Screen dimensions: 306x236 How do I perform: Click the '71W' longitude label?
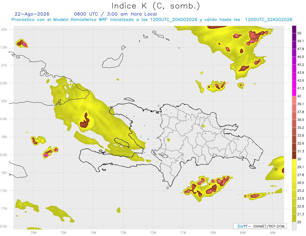[x=183, y=232]
